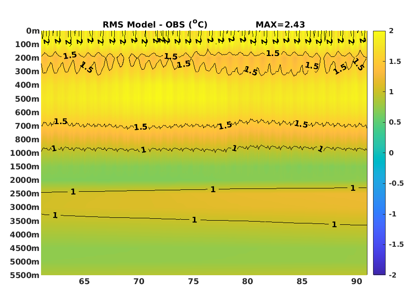Click the x-axis tick label '65'
Image resolution: width=408 pixels, height=306 pixels.
[84, 282]
